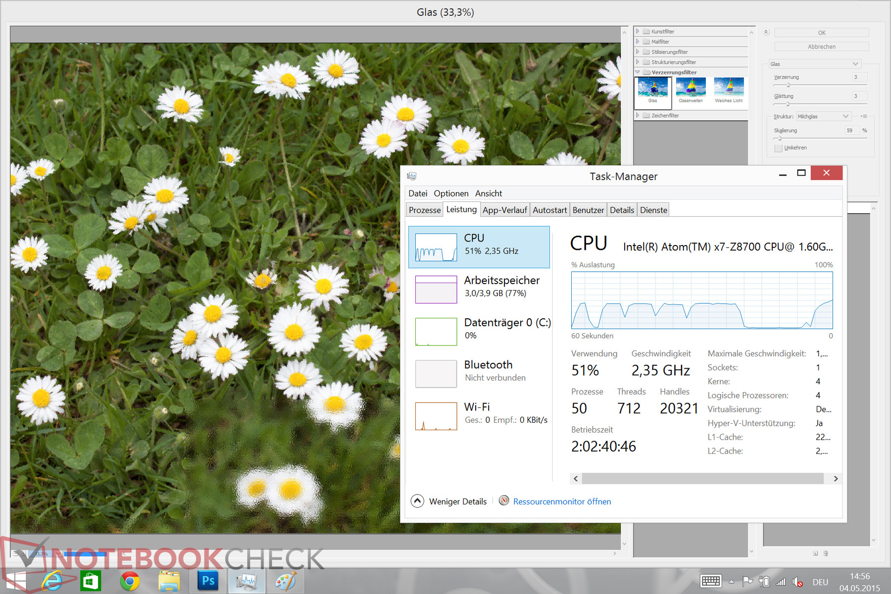Open Optionen menu in Task-Manager
891x594 pixels.
point(451,194)
